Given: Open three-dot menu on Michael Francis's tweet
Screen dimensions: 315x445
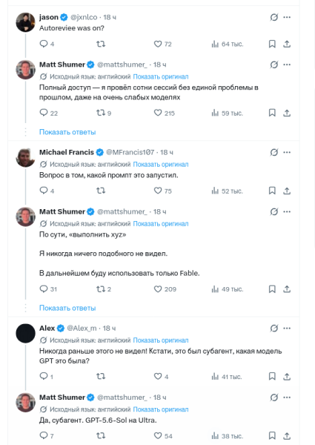Looking at the screenshot, I should [287, 152].
